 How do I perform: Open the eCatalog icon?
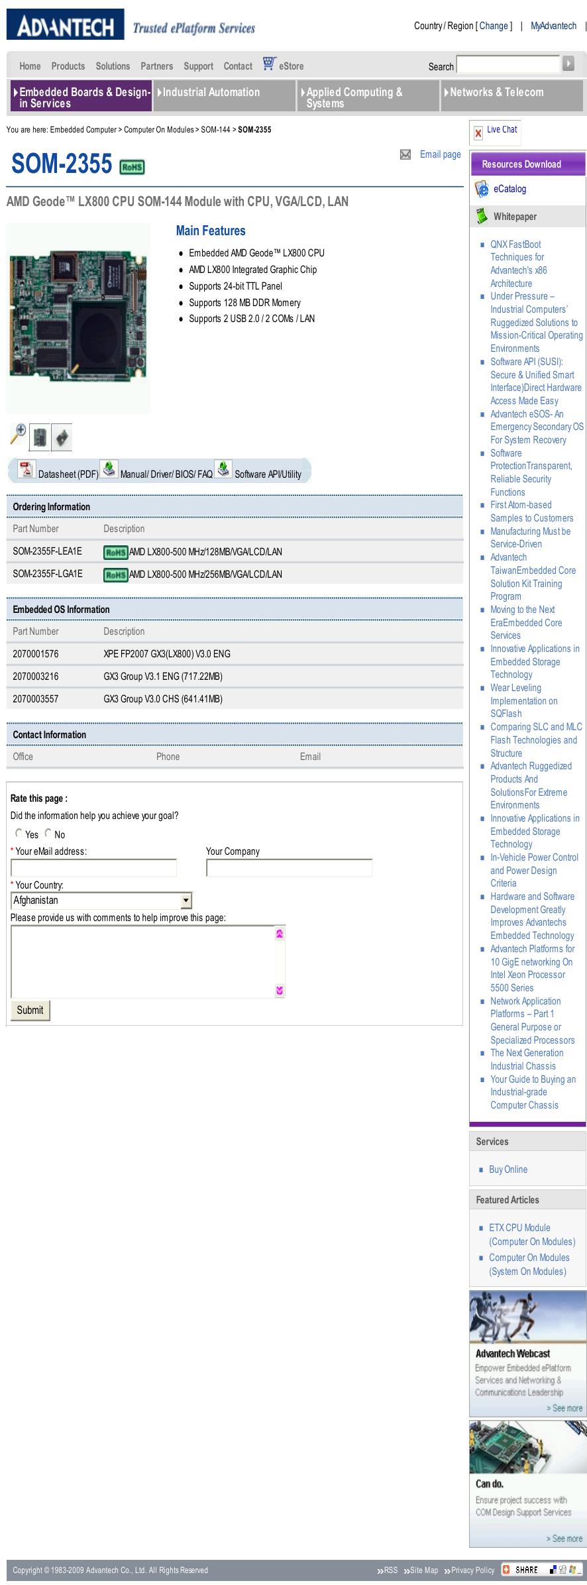pyautogui.click(x=482, y=190)
